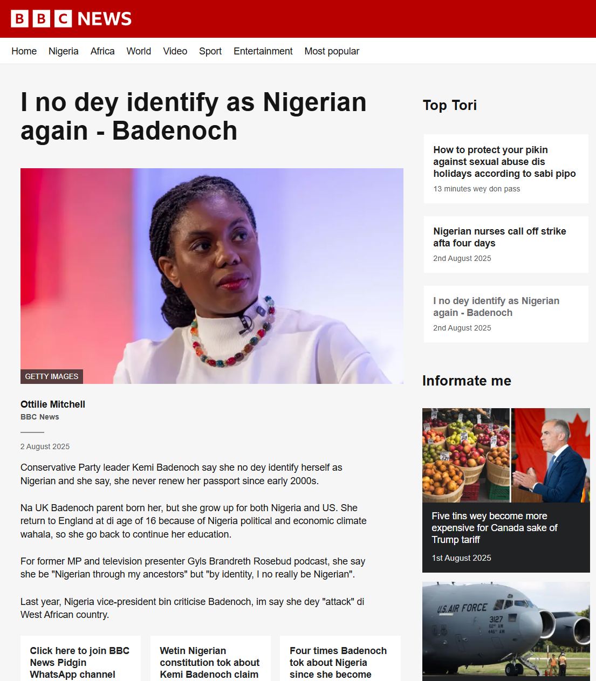596x681 pixels.
Task: Open the story about protecting pikin from abuse
Action: click(504, 162)
